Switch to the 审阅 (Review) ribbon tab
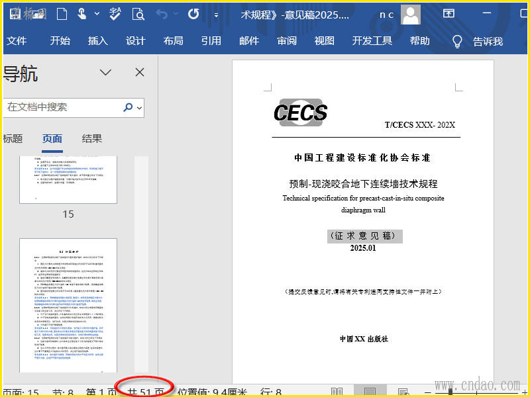This screenshot has height=397, width=530. 287,41
